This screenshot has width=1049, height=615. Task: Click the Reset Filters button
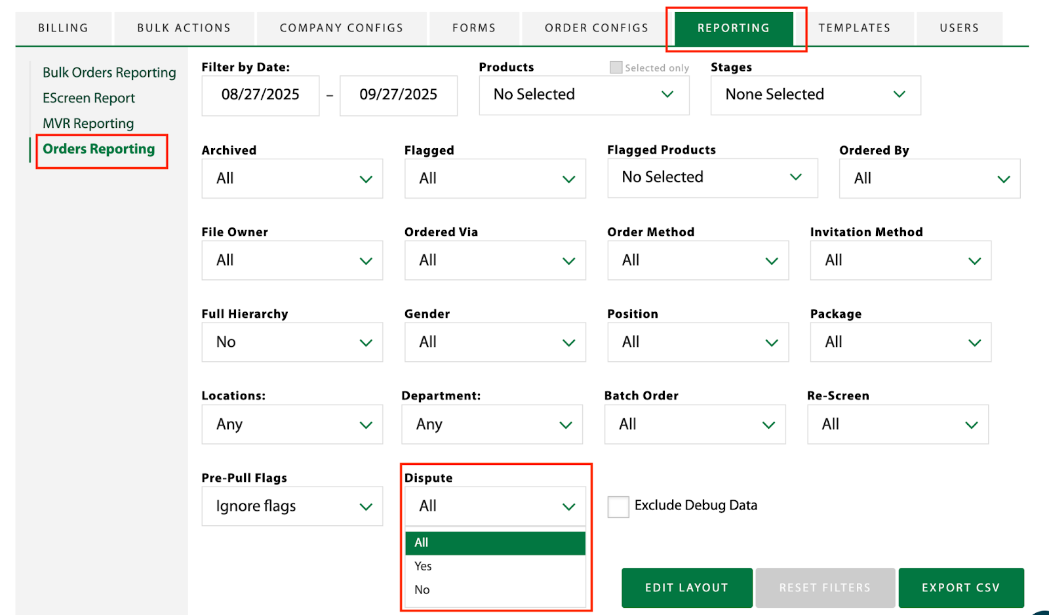825,588
